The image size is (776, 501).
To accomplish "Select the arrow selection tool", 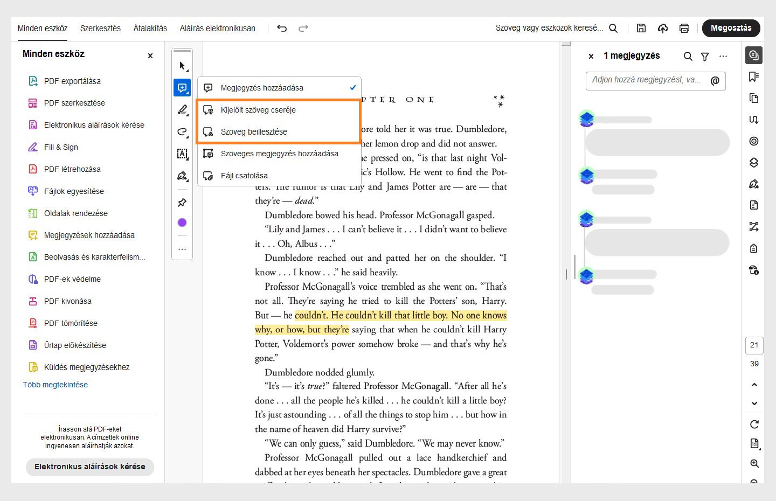I will 182,66.
